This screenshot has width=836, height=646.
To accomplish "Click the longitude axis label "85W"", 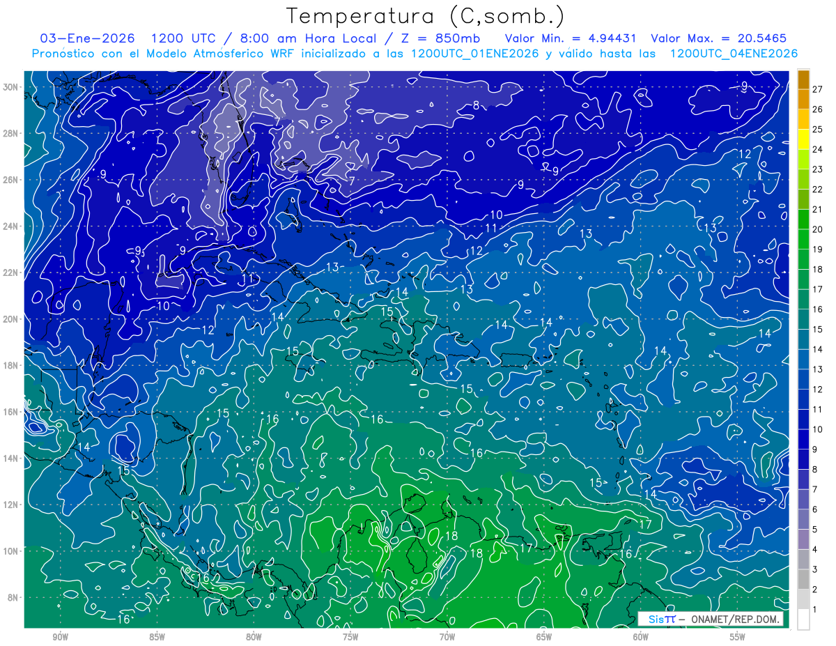I will click(x=157, y=637).
